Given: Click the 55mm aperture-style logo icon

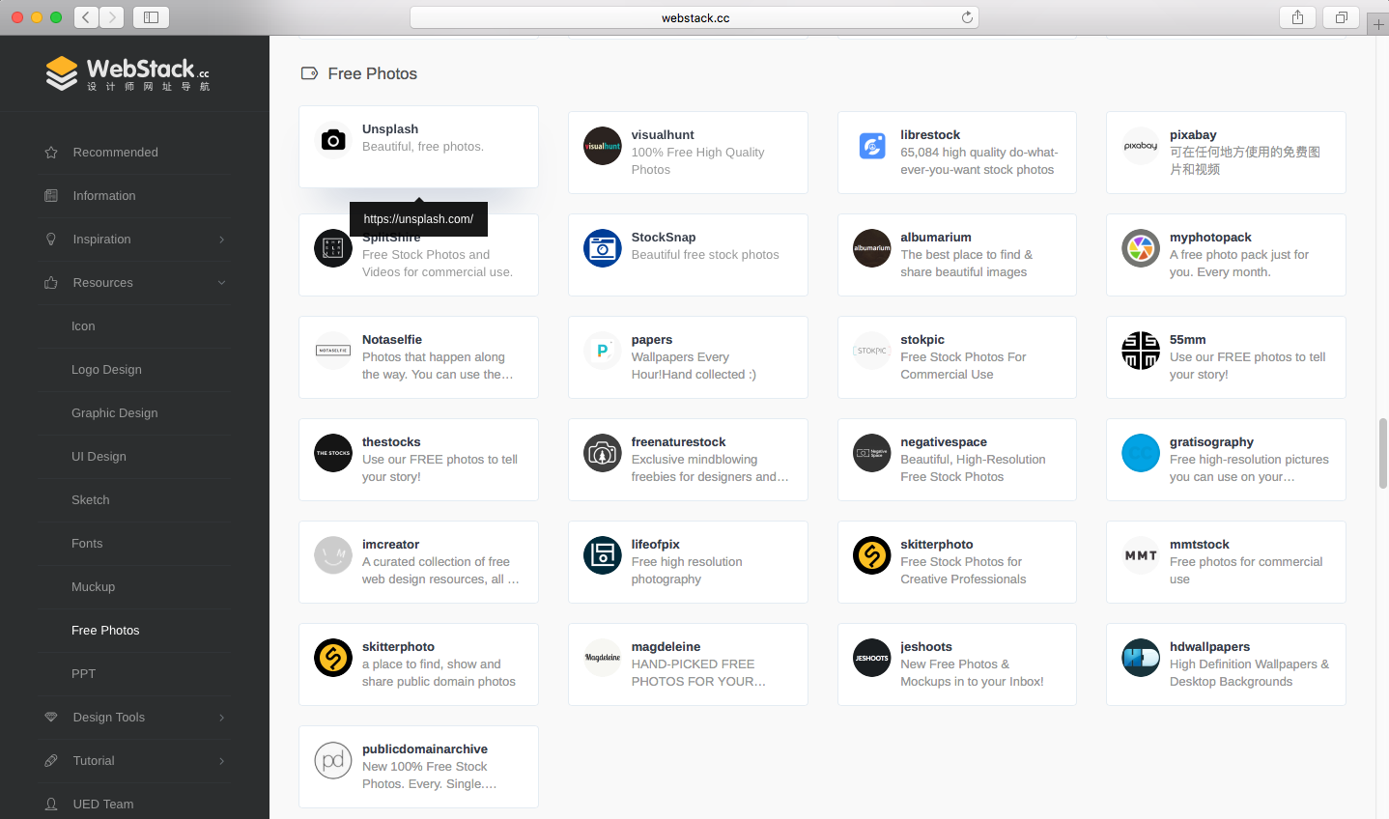Looking at the screenshot, I should pos(1140,351).
